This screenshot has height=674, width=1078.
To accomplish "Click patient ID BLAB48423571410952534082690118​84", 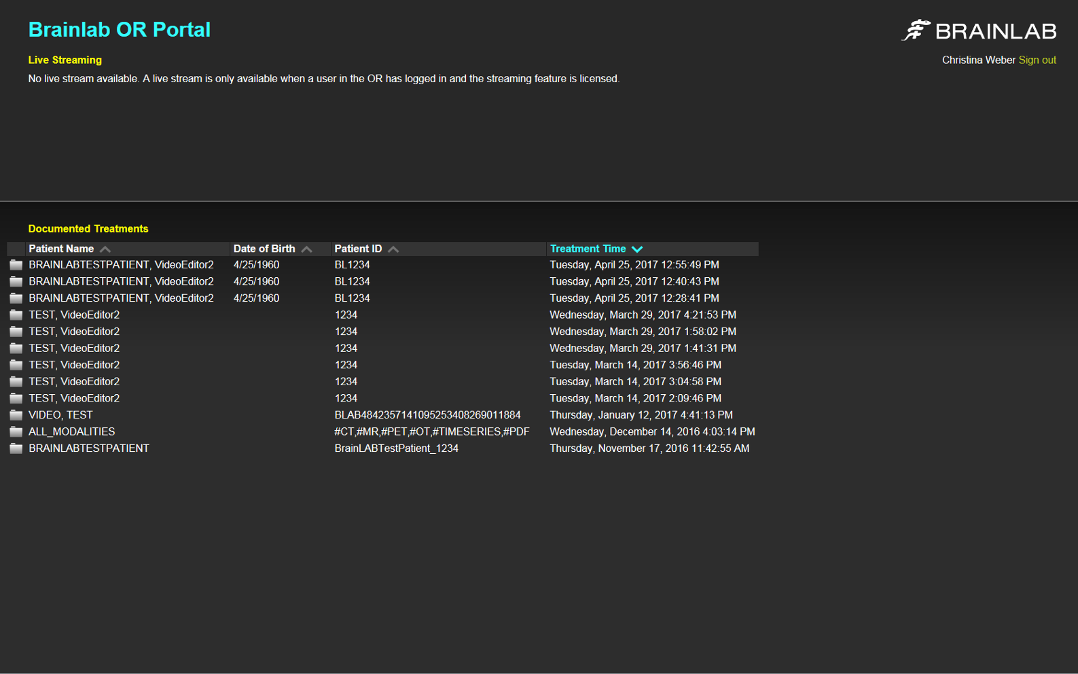I will 428,415.
